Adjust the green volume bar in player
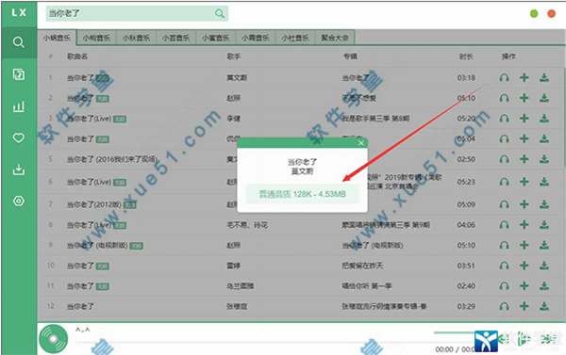Viewport: 566px width, 355px height. click(455, 332)
